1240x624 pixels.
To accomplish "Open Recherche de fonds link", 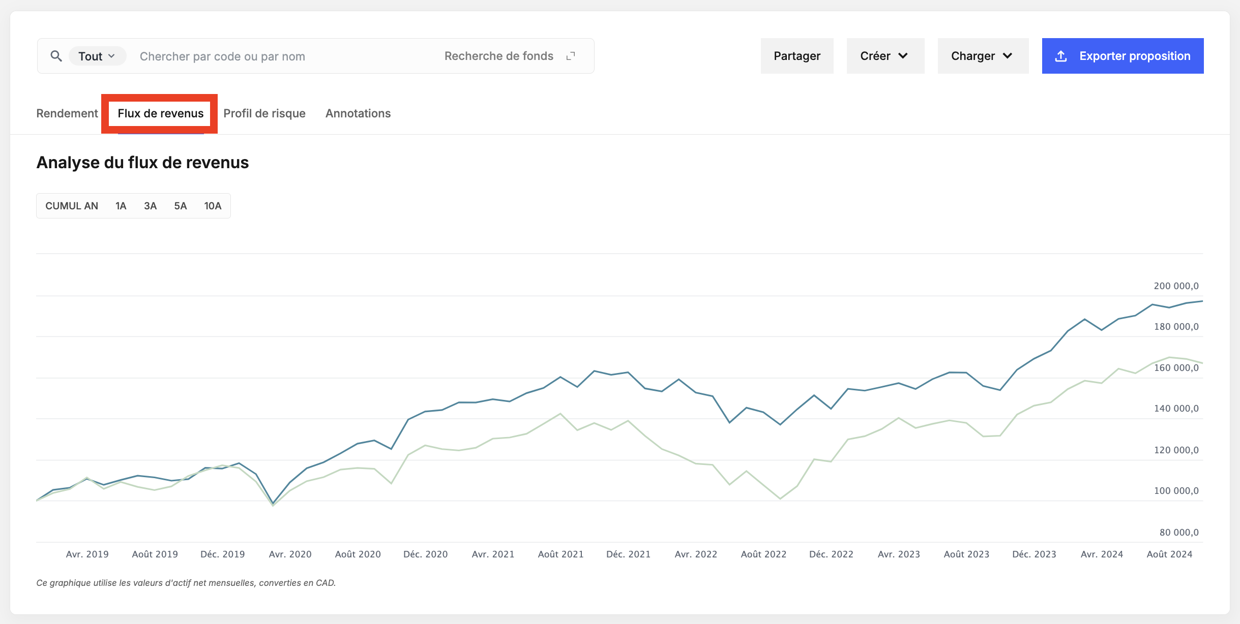I will (x=498, y=56).
